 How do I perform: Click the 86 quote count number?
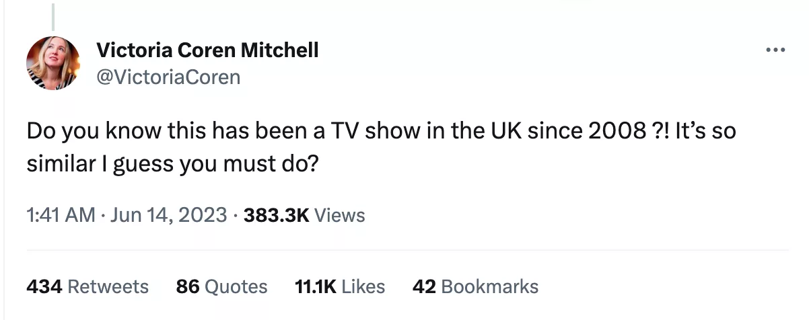tap(187, 286)
